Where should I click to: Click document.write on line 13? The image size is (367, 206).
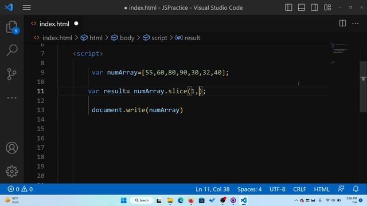coord(119,110)
